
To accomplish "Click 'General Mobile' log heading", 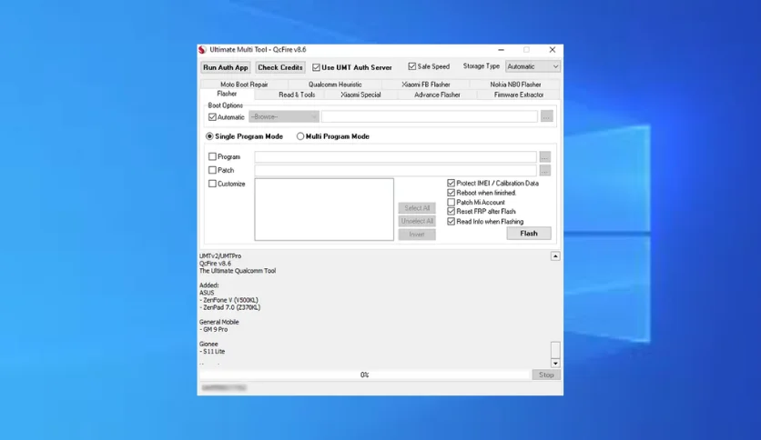I will click(x=218, y=322).
